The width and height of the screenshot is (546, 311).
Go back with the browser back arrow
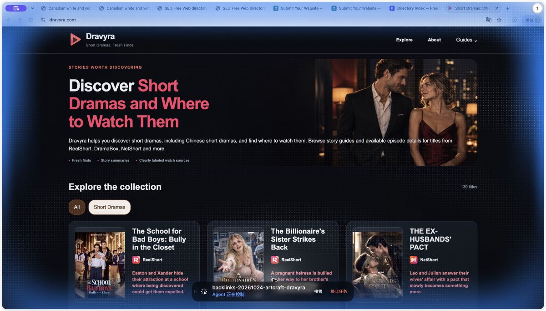(9, 20)
